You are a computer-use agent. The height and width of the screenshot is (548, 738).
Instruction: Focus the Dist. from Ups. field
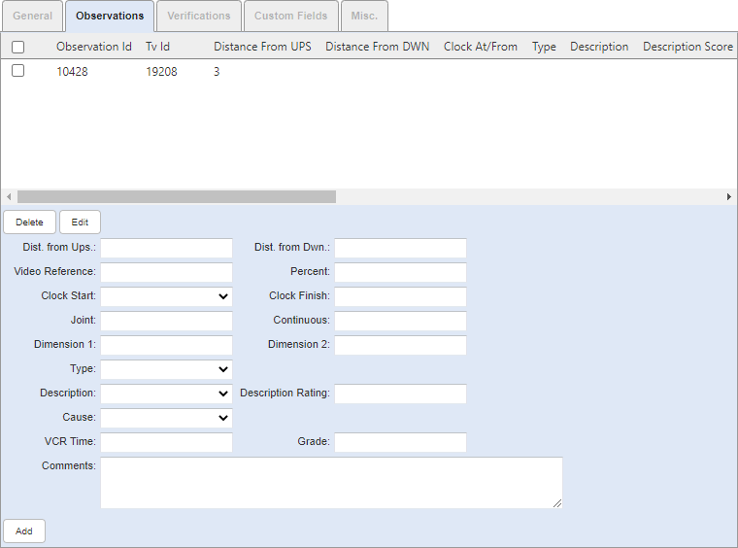point(166,248)
